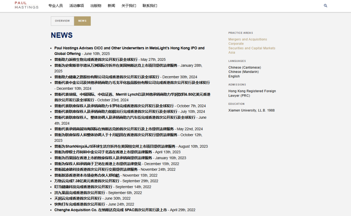Open the 新闻 menu
The width and height of the screenshot is (351, 216).
(x=111, y=6)
